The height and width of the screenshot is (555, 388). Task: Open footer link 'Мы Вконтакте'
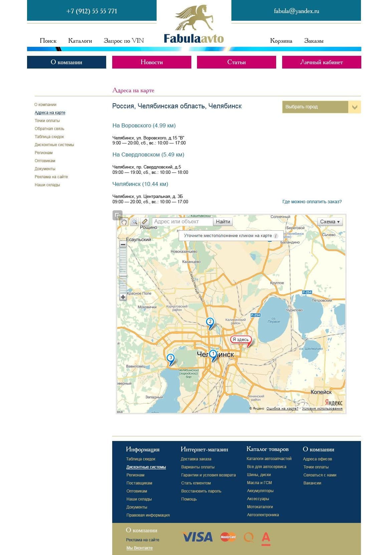(140, 548)
